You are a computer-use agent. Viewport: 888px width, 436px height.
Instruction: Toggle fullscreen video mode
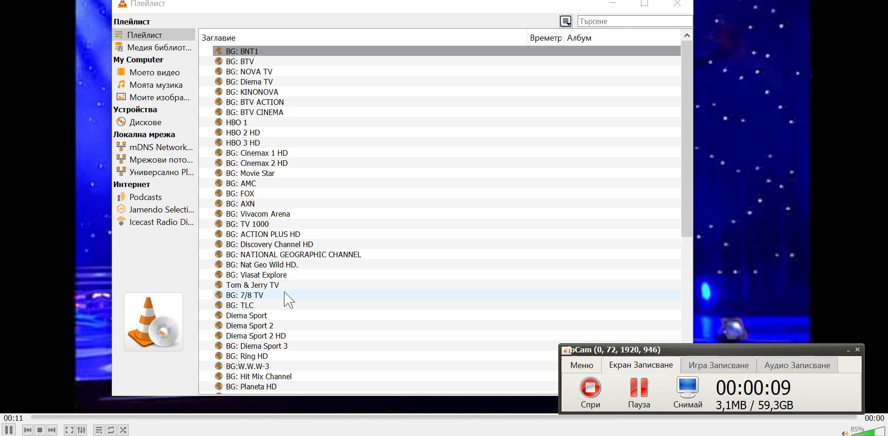tap(69, 430)
